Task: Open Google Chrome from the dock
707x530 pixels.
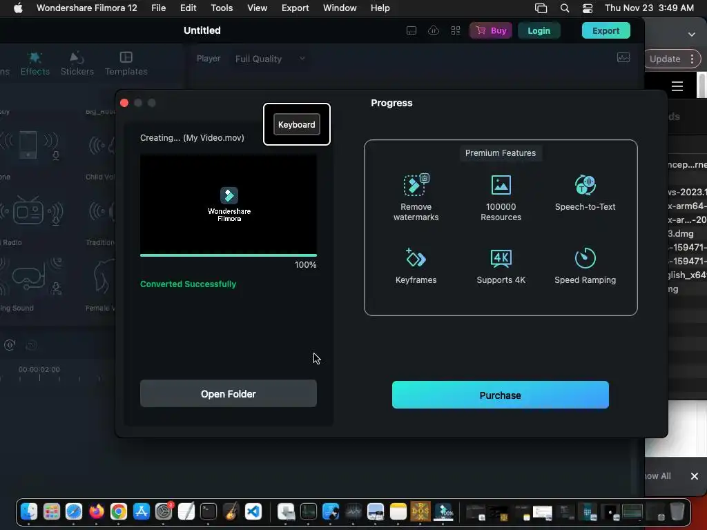Action: 119,511
